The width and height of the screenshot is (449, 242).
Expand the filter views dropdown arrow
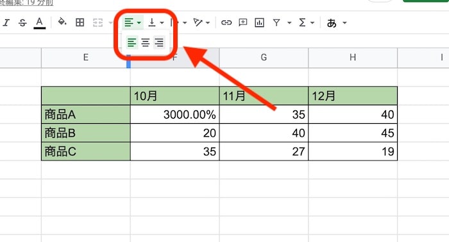coord(289,22)
